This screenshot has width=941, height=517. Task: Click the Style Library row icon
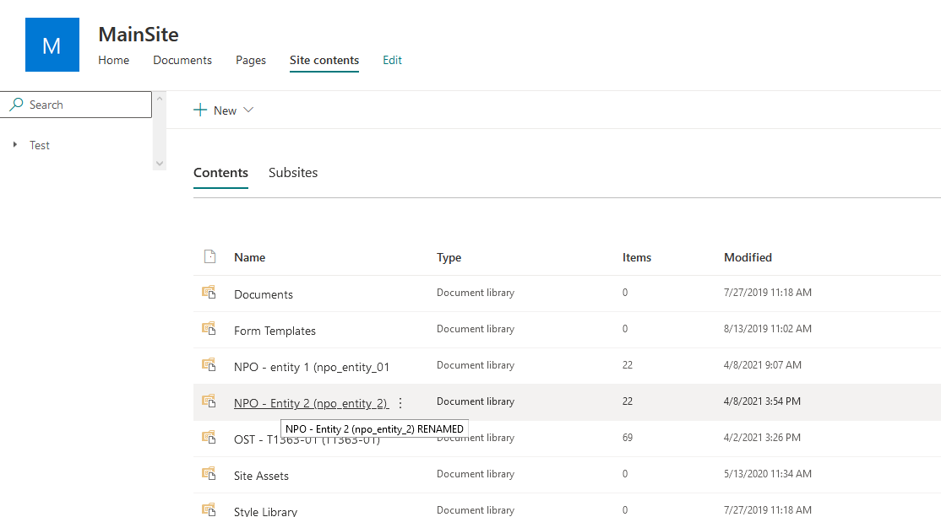tap(209, 509)
